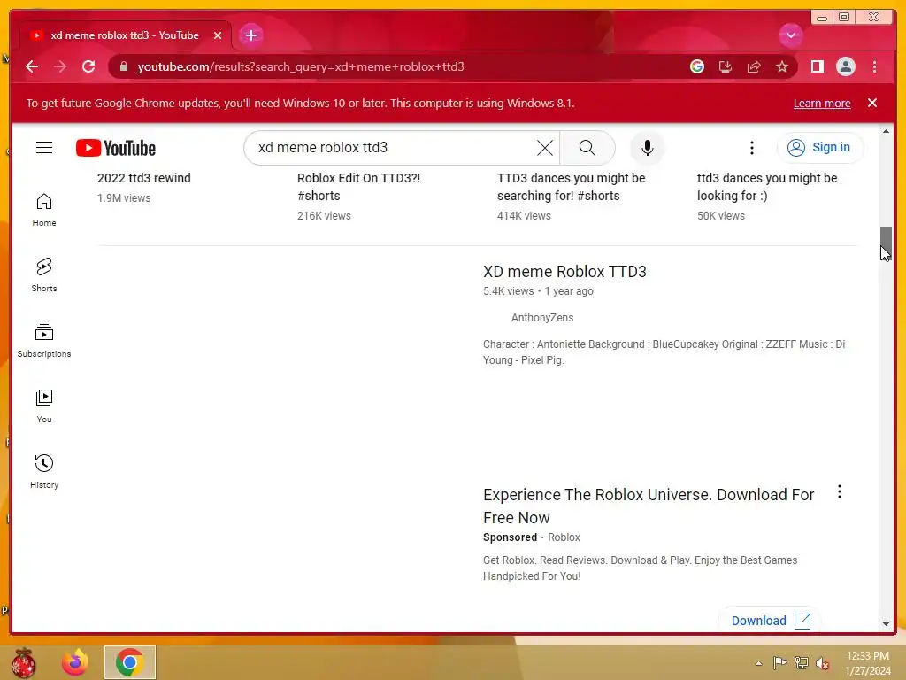Click the lock icon in the address bar
Viewport: 906px width, 680px height.
(x=123, y=66)
